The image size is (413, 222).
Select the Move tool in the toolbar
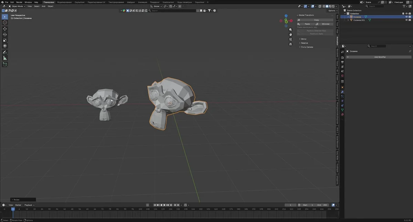[5, 29]
